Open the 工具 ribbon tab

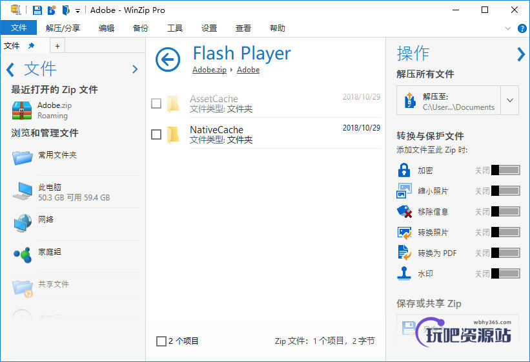[175, 28]
